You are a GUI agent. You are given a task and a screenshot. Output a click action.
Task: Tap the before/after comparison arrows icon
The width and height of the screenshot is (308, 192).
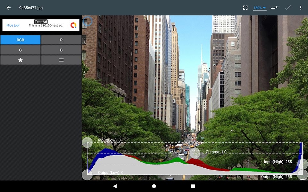(274, 7)
